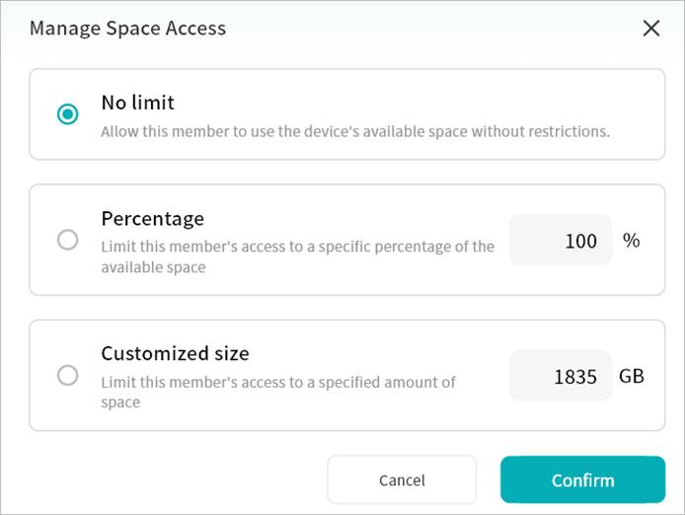
Task: Click the 100 value in Percentage box
Action: click(x=581, y=241)
